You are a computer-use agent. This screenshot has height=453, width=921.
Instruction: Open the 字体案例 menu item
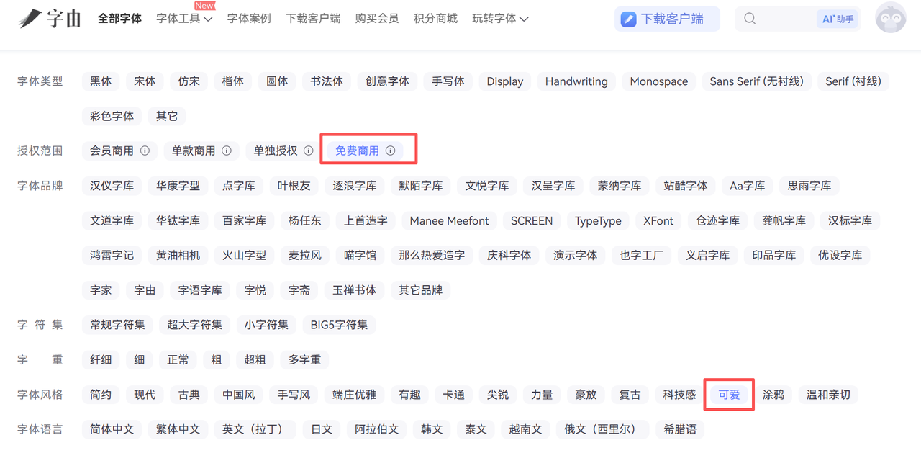point(249,19)
